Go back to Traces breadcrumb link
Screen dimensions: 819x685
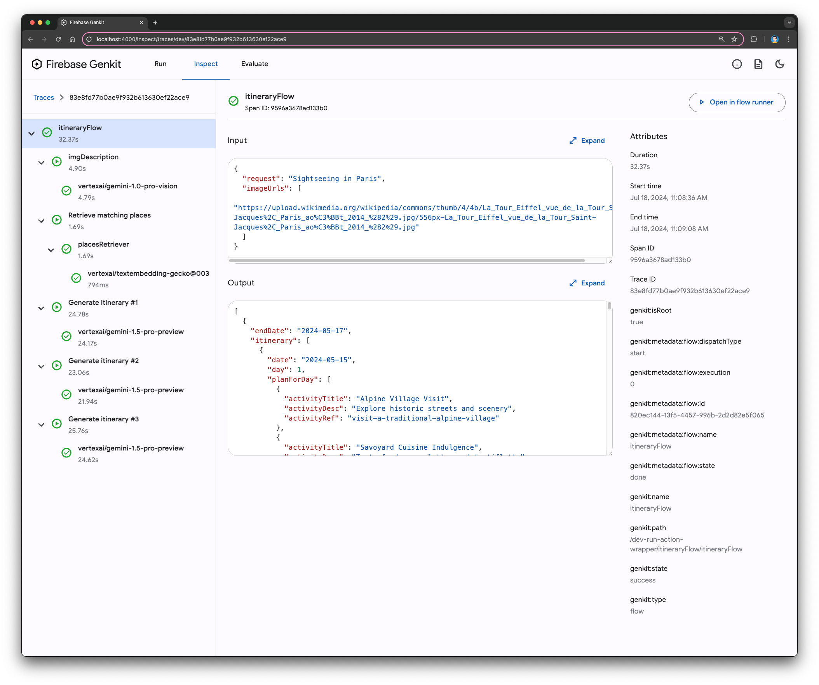(43, 97)
